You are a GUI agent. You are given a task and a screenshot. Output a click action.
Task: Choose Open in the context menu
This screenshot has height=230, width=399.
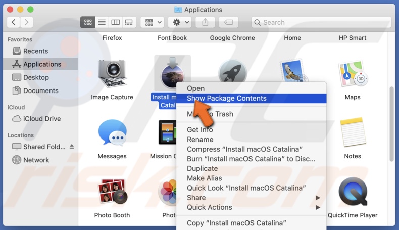(252, 88)
